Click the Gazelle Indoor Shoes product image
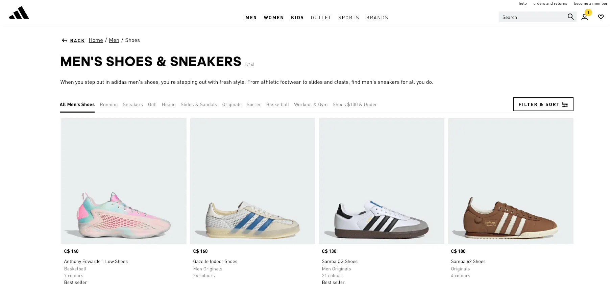Image resolution: width=610 pixels, height=288 pixels. pos(252,181)
